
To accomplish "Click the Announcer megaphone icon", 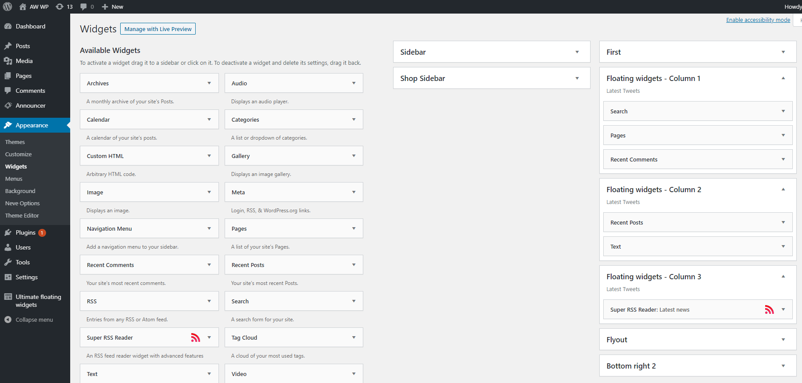I will pos(8,105).
